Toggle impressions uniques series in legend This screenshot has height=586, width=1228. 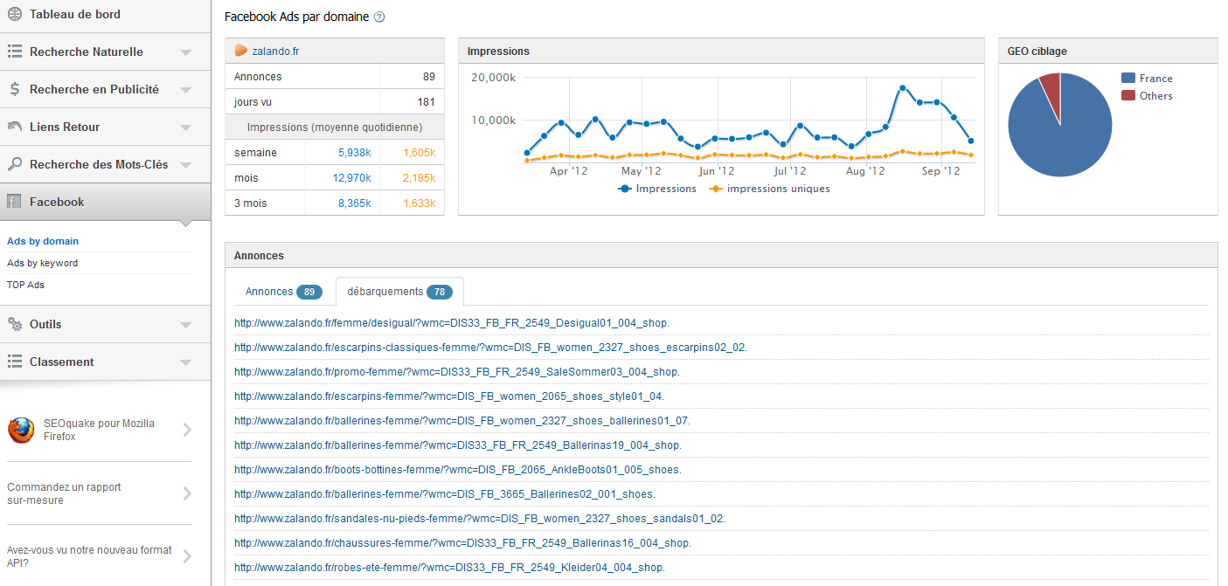(769, 189)
